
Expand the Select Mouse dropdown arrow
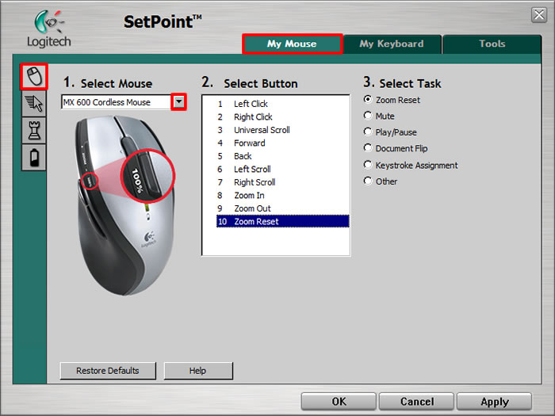pyautogui.click(x=178, y=102)
